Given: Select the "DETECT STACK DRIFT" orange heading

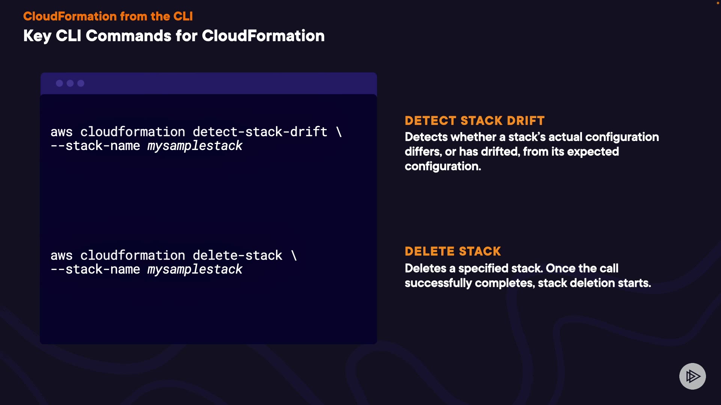Looking at the screenshot, I should (x=475, y=121).
